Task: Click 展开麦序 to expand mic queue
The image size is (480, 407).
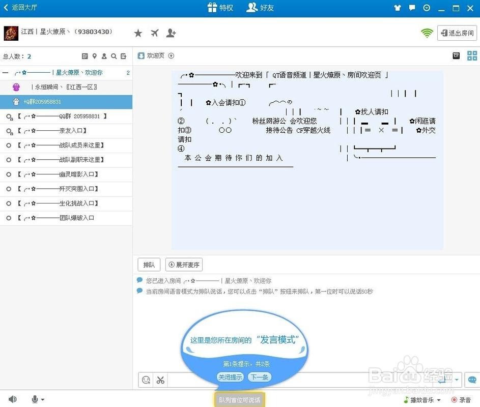Action: coord(184,265)
